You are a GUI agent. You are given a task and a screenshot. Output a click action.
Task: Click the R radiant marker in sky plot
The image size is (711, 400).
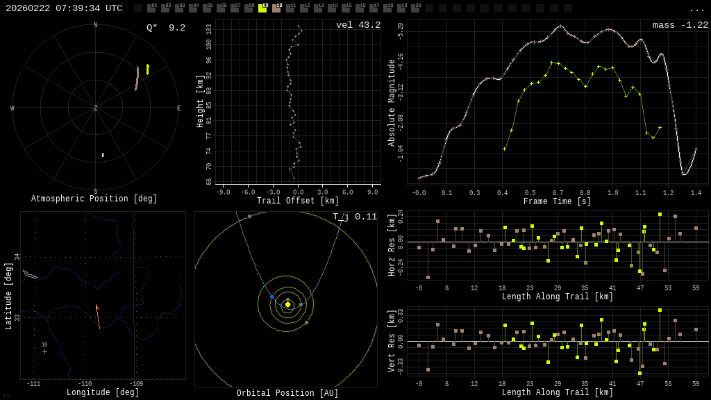pos(103,156)
